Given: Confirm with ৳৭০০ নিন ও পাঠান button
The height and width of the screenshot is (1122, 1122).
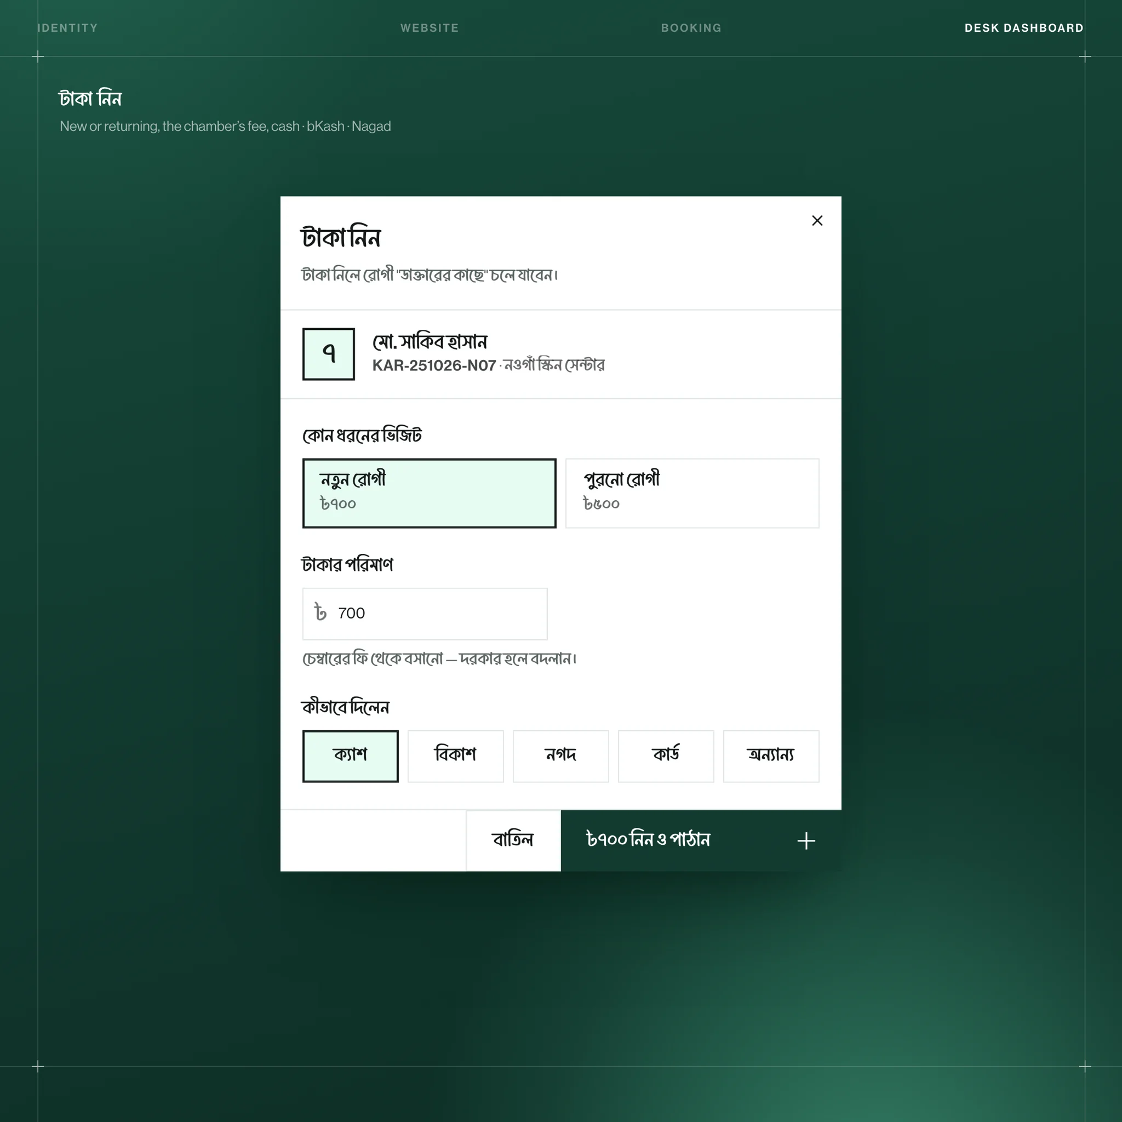Looking at the screenshot, I should [x=701, y=840].
